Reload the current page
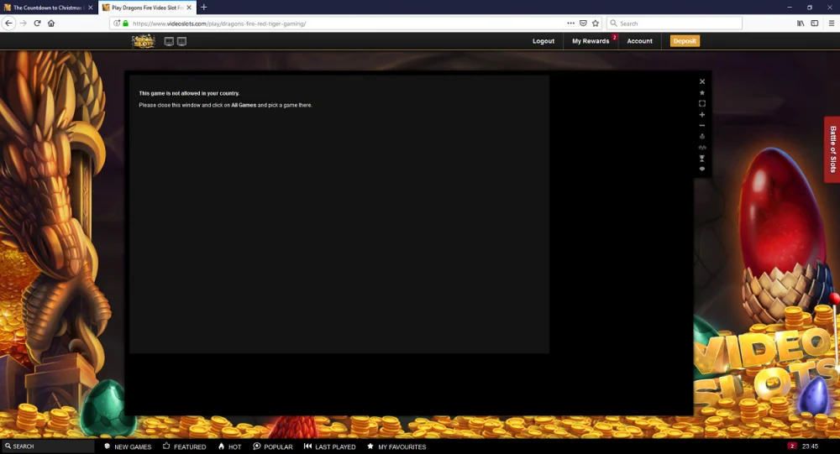 37,23
